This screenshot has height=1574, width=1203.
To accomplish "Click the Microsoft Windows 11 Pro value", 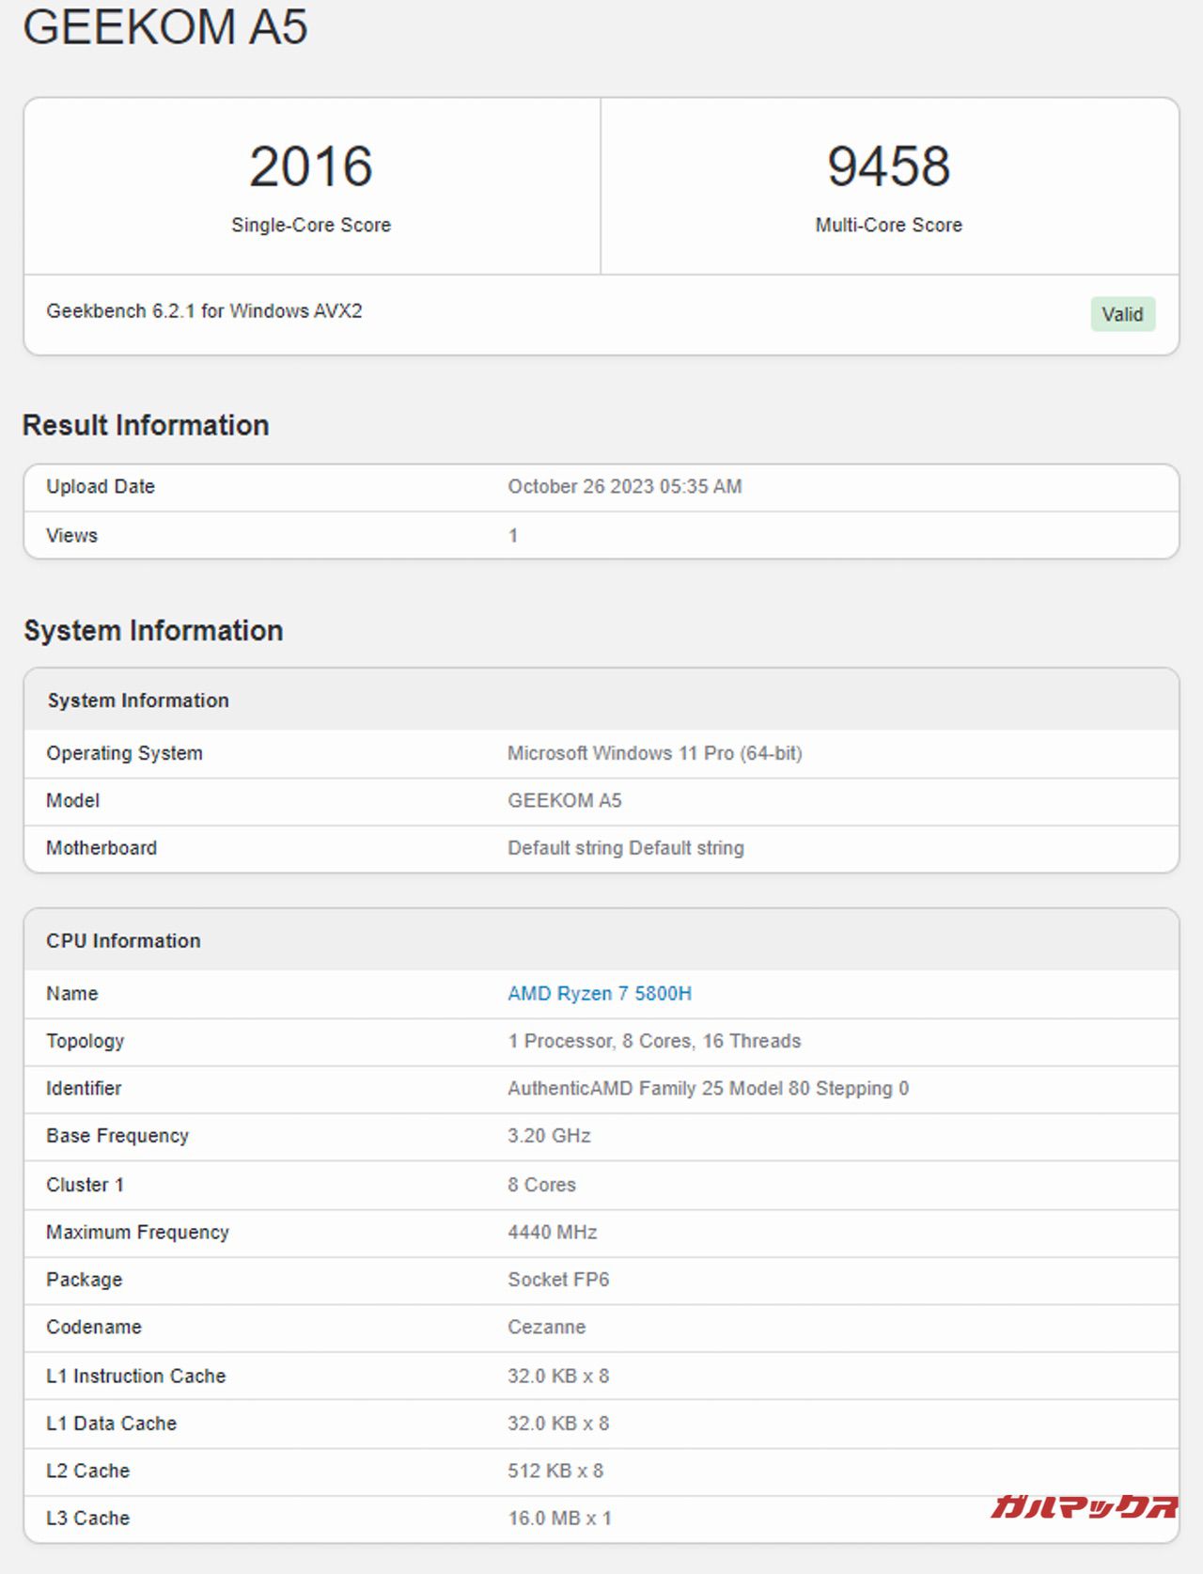I will point(654,753).
